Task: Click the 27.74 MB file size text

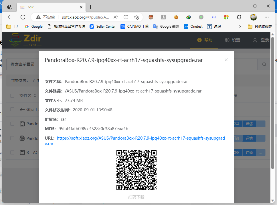Action: pyautogui.click(x=74, y=101)
